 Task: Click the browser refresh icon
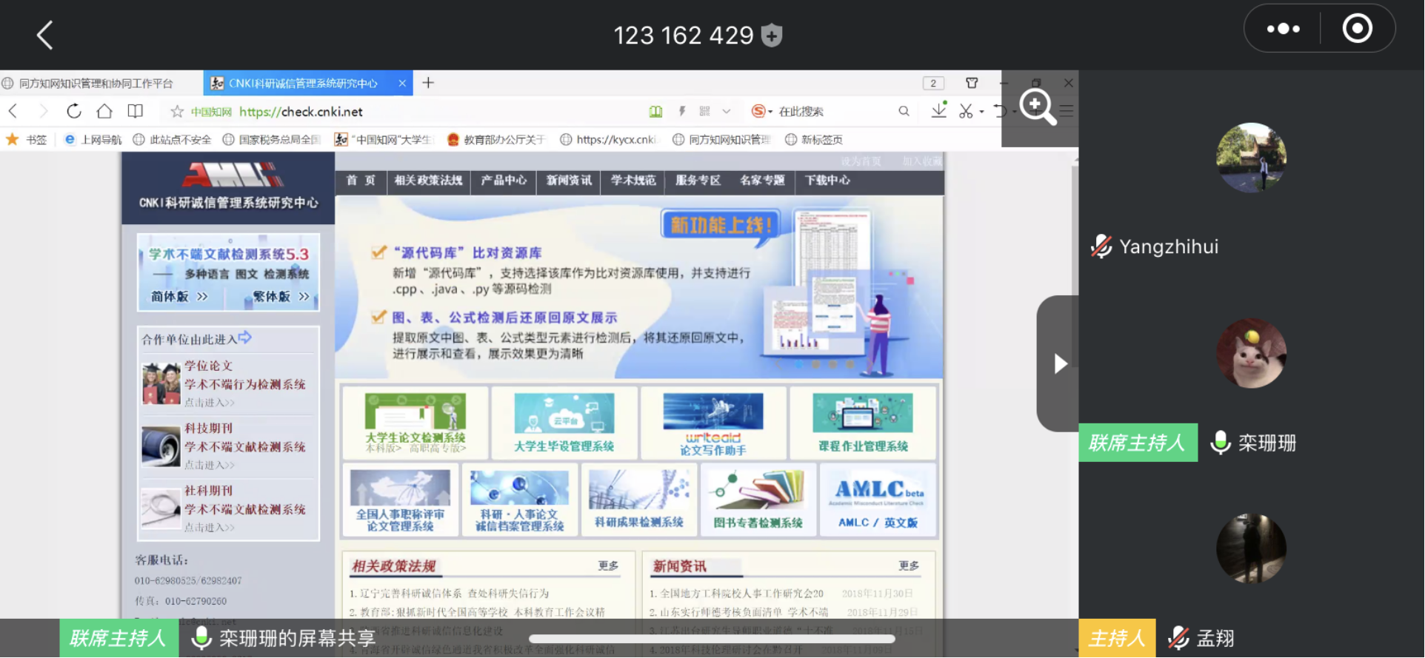74,111
